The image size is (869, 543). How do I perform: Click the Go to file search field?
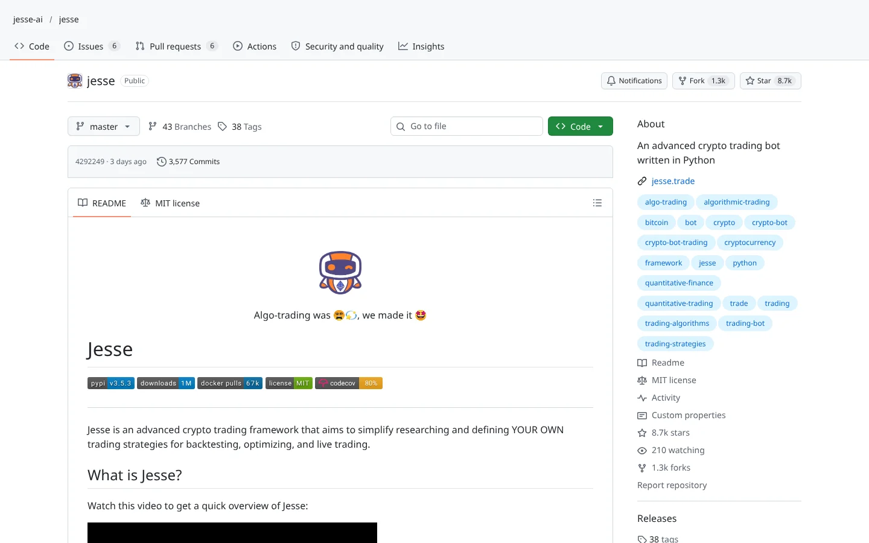466,126
